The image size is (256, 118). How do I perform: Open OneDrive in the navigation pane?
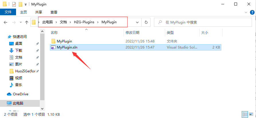(x=21, y=94)
